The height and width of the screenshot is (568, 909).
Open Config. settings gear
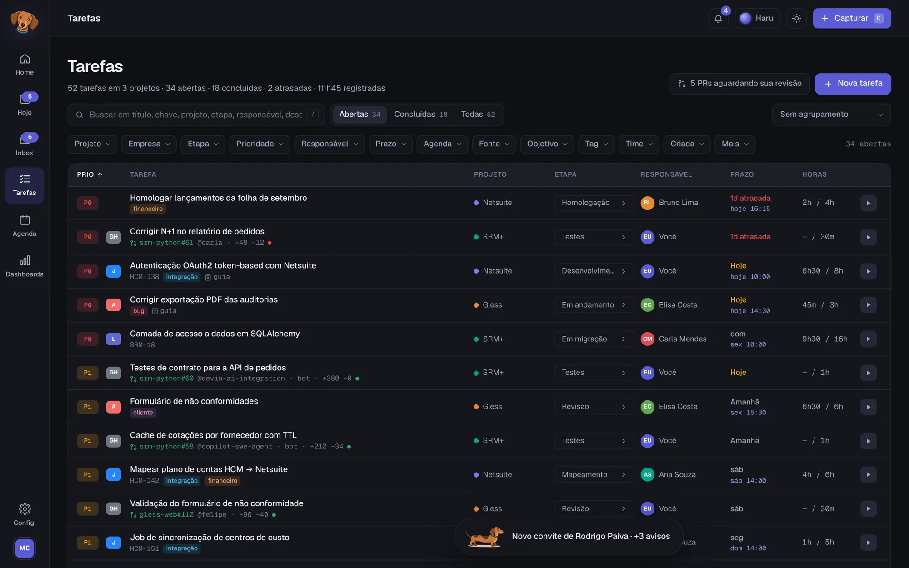click(x=25, y=514)
